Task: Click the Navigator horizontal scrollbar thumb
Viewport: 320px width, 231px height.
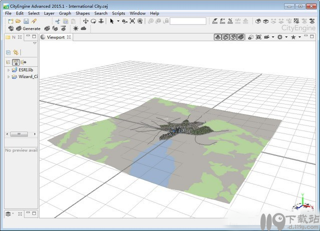Action: coord(19,134)
